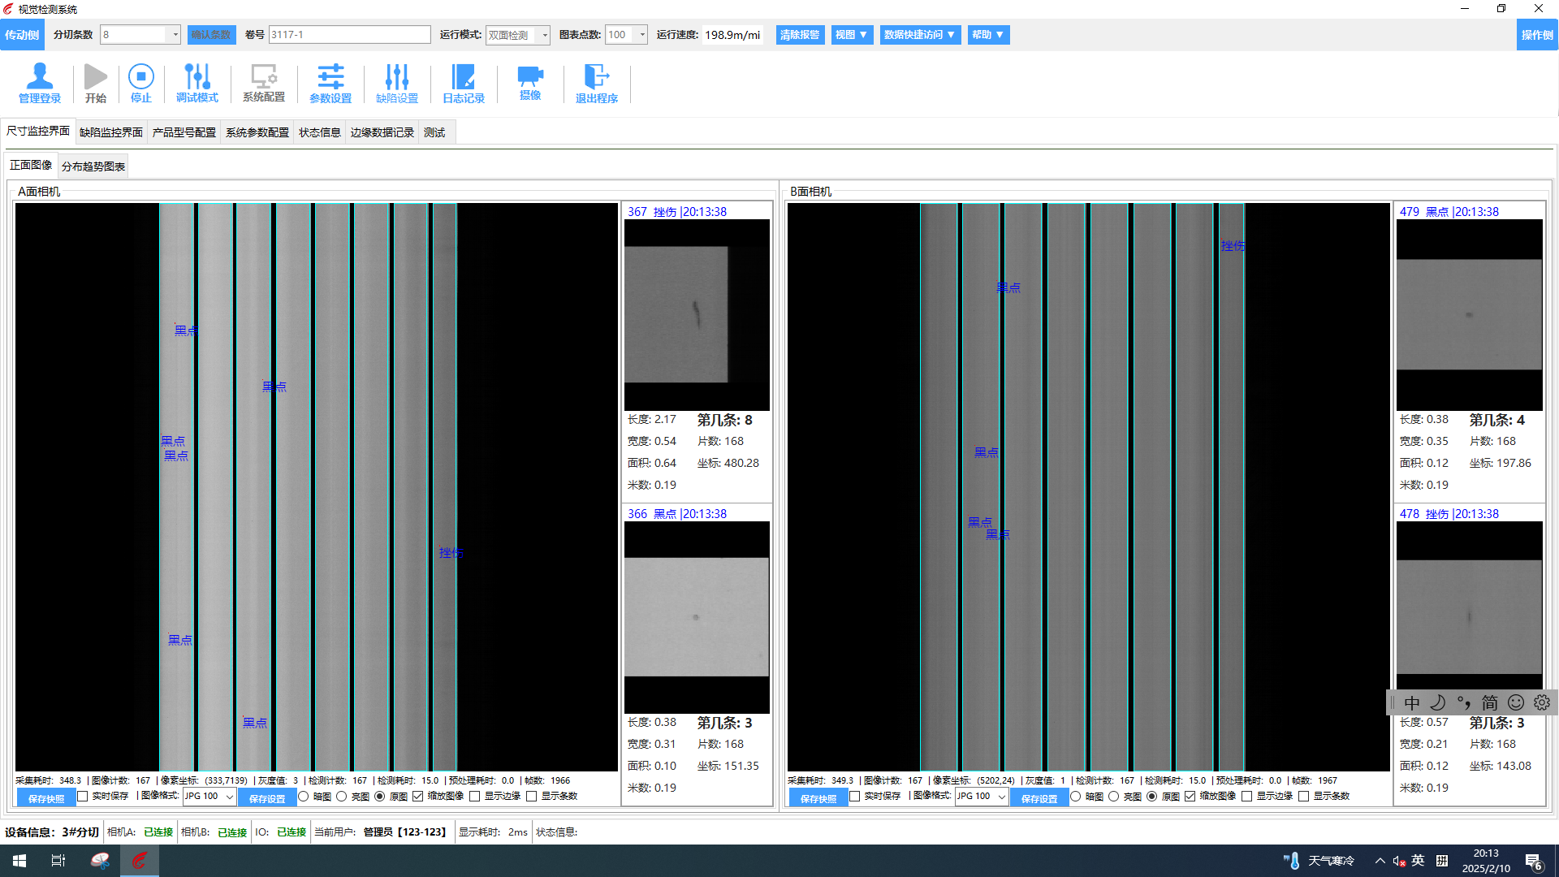Enable 实时保存 checkbox under A面相机

coord(83,797)
